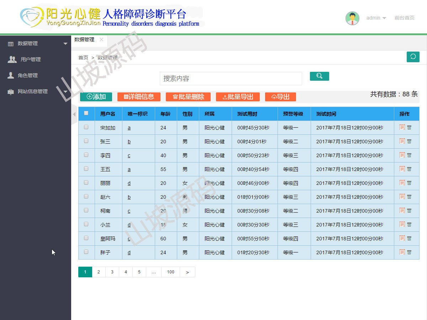Click trash icon in 张三 row

point(409,141)
